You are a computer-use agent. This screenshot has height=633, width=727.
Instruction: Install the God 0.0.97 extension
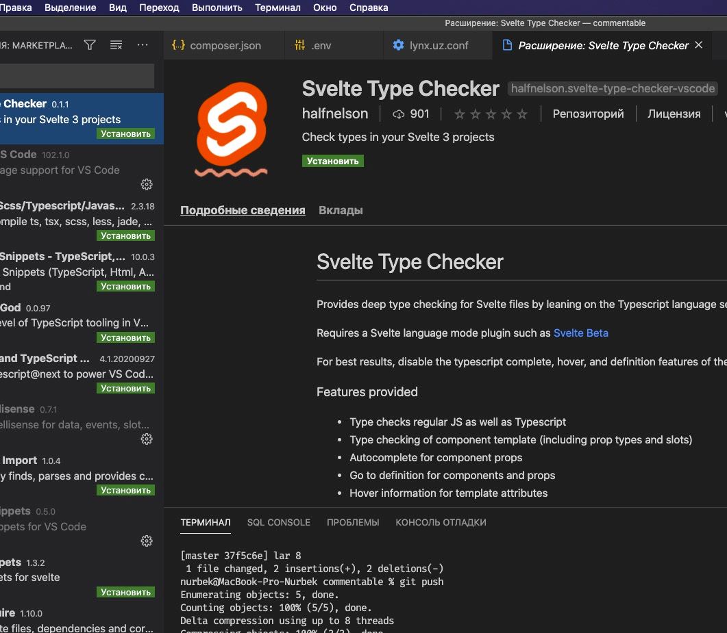point(125,337)
